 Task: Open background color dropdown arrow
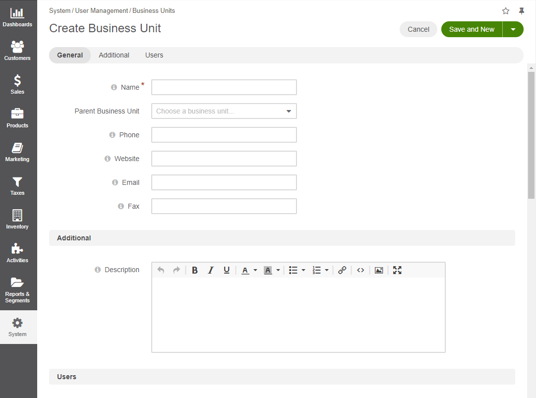278,270
